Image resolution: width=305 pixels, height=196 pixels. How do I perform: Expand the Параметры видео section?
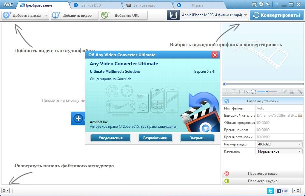tap(263, 174)
